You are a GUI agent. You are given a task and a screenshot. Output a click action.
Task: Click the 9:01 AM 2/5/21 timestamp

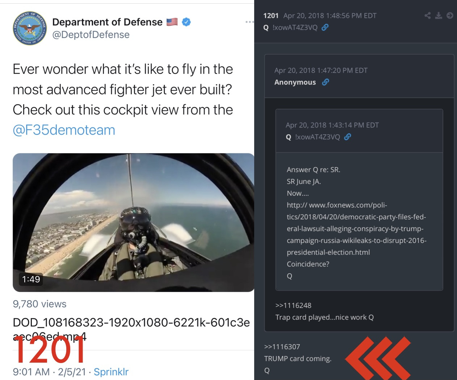tap(50, 372)
